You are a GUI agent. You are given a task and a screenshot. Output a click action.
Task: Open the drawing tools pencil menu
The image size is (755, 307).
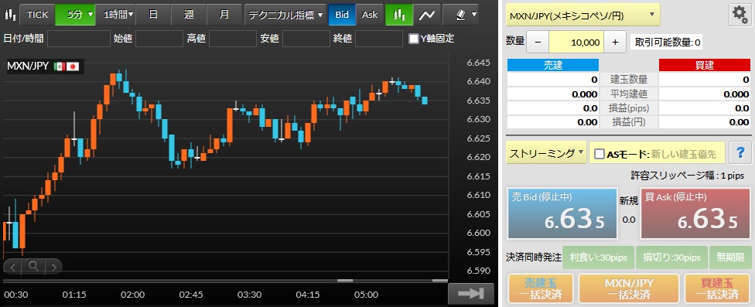tap(466, 15)
